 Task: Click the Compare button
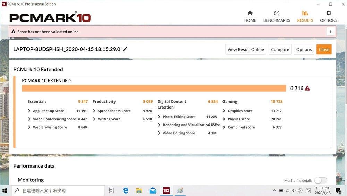(280, 50)
